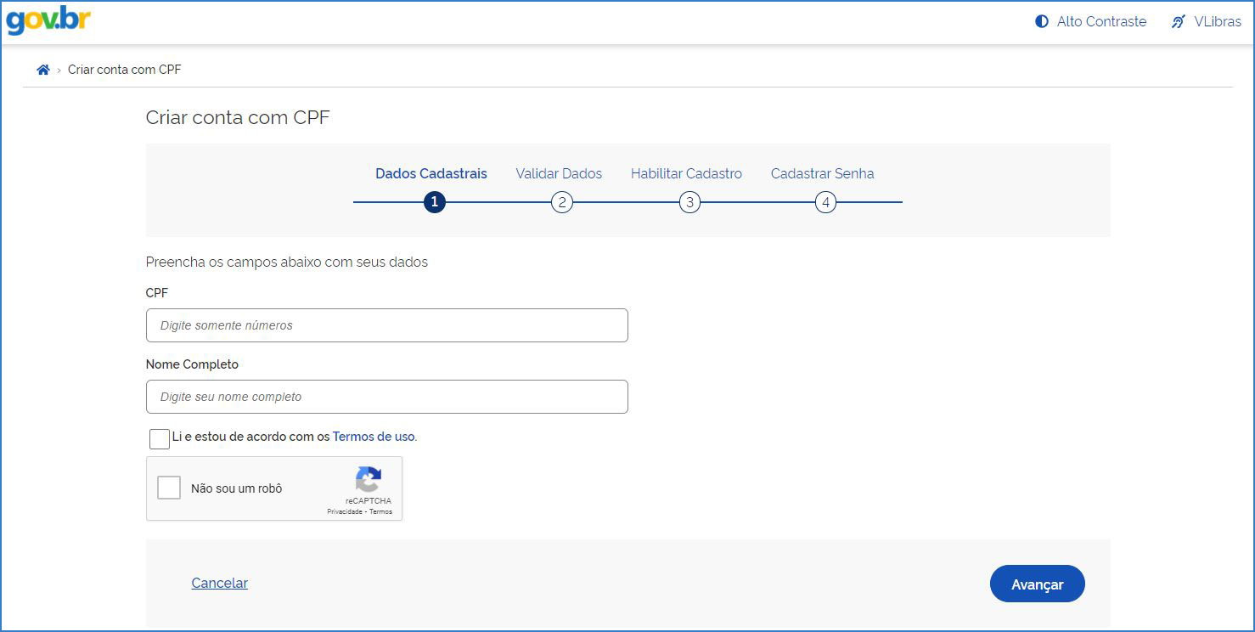The width and height of the screenshot is (1255, 632).
Task: Click the Cancelar link
Action: point(220,583)
